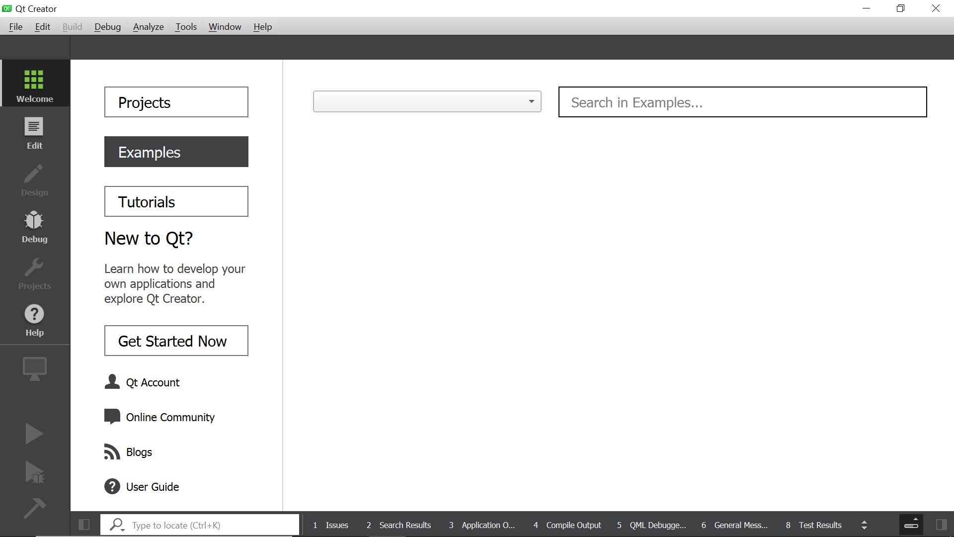Show the Search Results pane
The height and width of the screenshot is (537, 954).
click(x=399, y=525)
